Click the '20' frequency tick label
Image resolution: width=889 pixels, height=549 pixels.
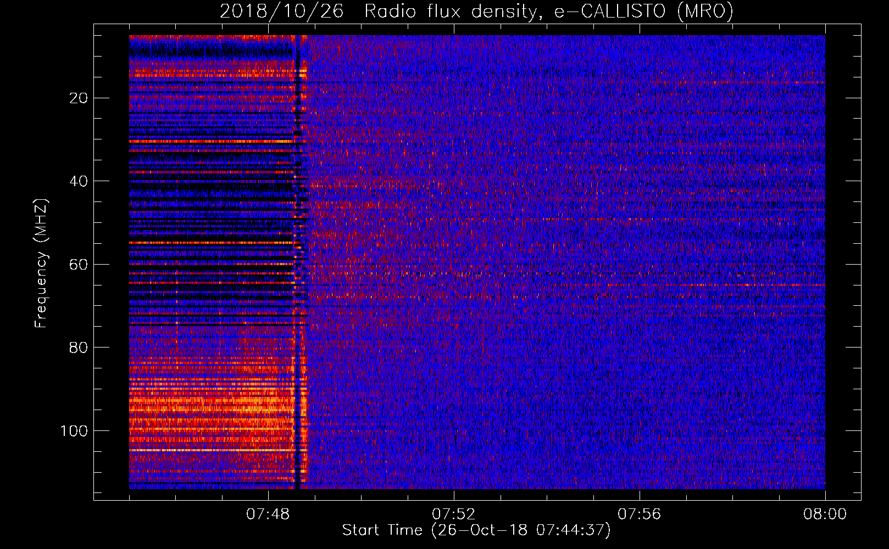pos(79,98)
